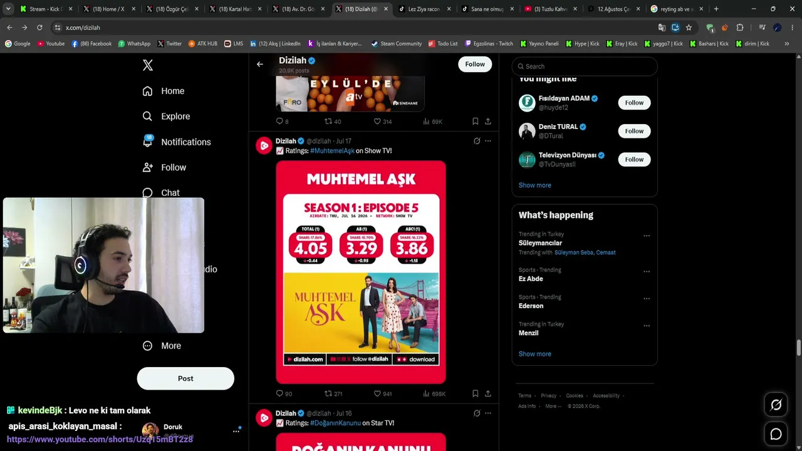Bookmark the post with 314 likes

click(476, 122)
